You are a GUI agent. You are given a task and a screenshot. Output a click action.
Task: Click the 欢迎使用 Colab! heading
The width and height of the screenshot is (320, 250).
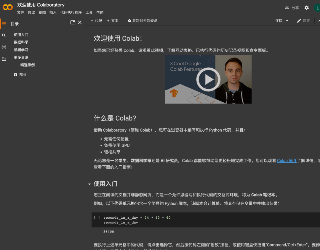(118, 38)
